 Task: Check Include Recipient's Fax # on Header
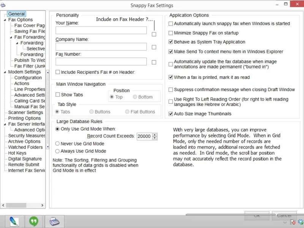tap(58, 72)
